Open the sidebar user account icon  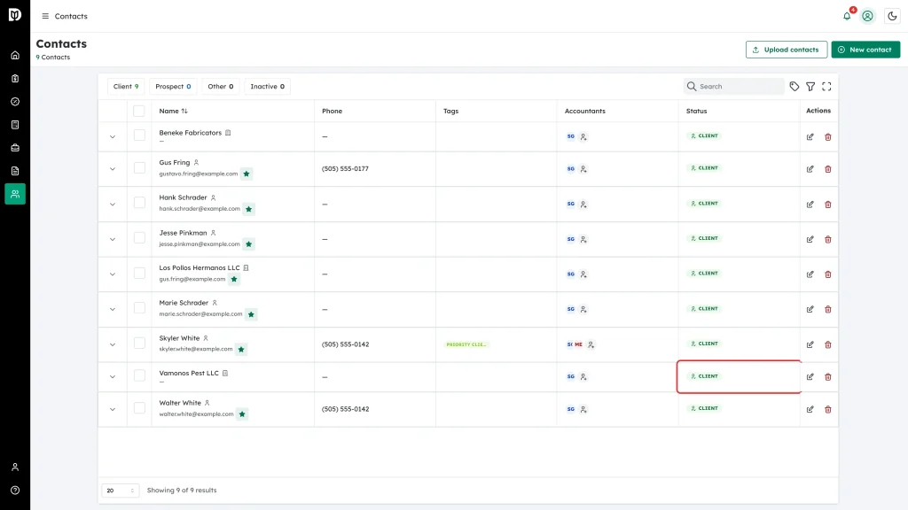point(15,467)
